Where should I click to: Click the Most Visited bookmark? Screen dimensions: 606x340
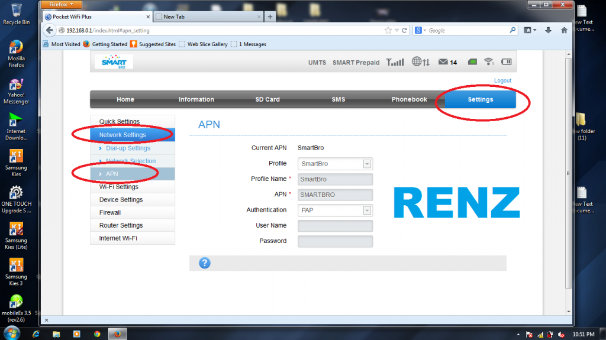(x=62, y=44)
